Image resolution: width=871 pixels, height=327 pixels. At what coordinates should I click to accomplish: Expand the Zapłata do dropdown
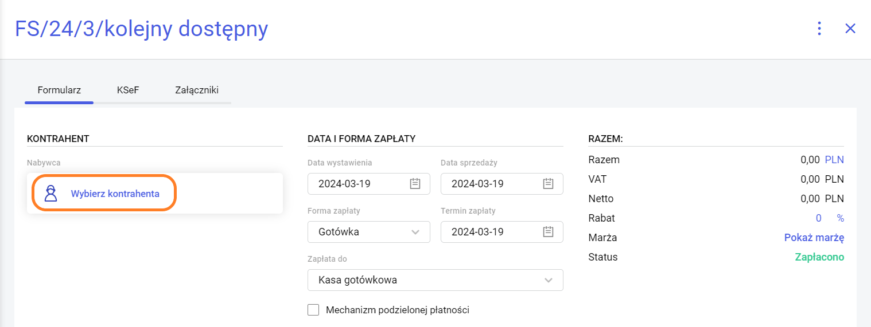pos(548,280)
